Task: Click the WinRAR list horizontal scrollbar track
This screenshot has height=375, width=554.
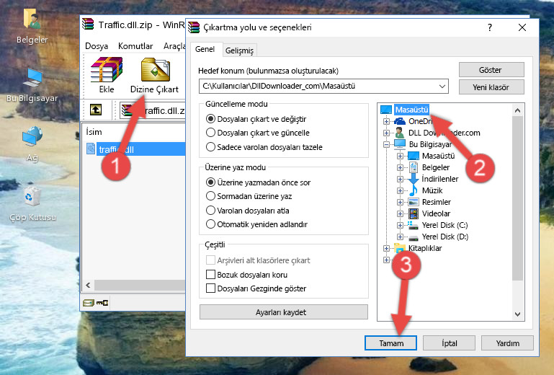Action: [x=140, y=285]
